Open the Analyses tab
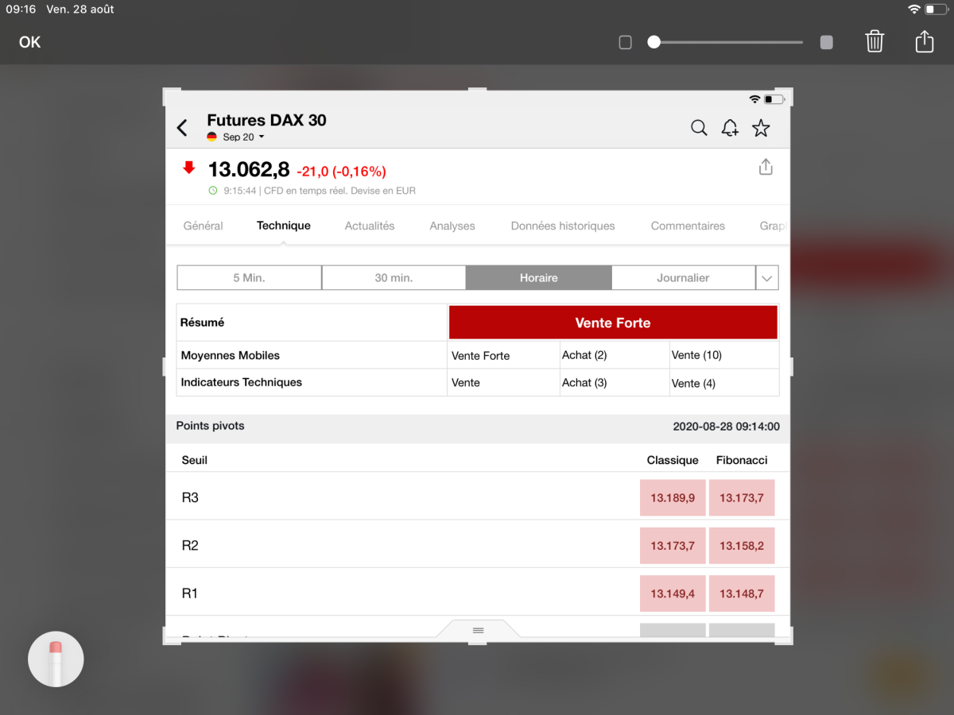Screen dimensions: 954x715 [452, 226]
